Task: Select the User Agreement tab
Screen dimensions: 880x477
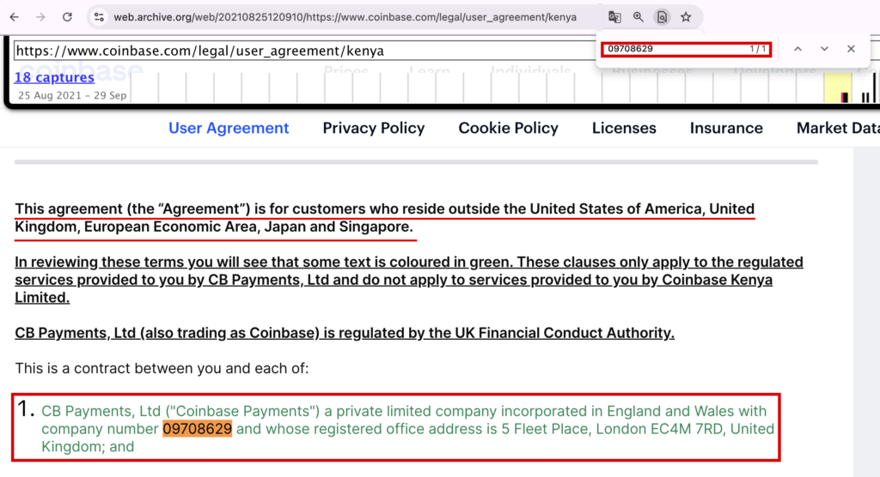Action: click(229, 128)
